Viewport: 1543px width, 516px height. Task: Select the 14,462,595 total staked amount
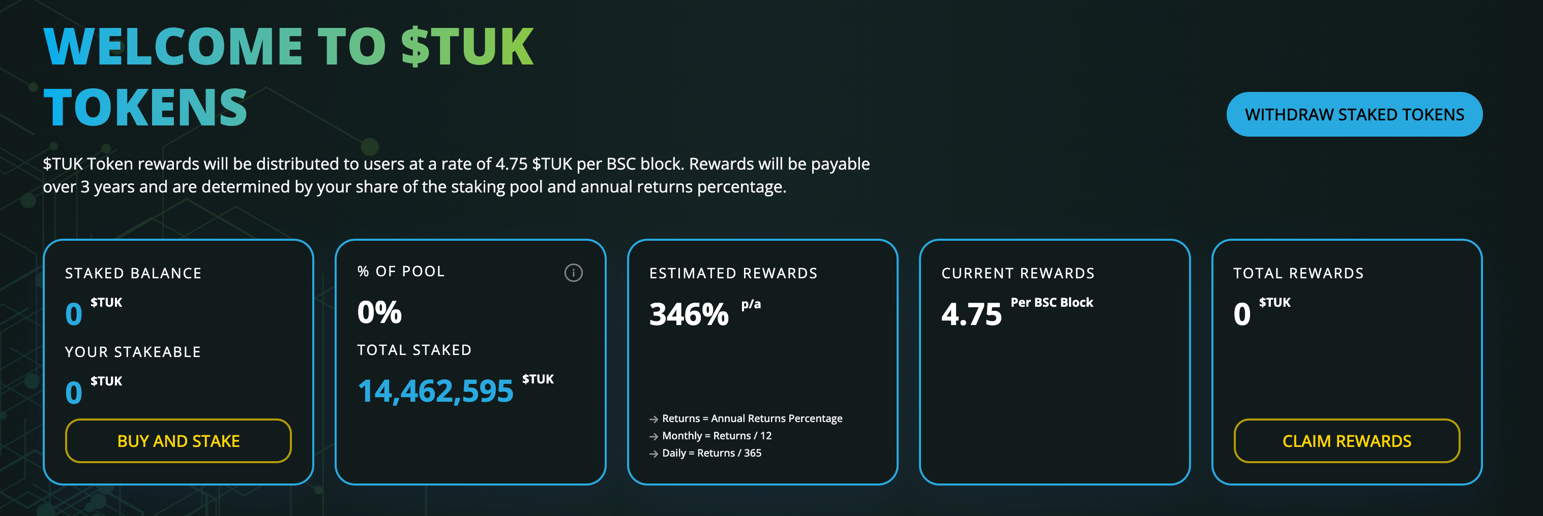pyautogui.click(x=435, y=391)
